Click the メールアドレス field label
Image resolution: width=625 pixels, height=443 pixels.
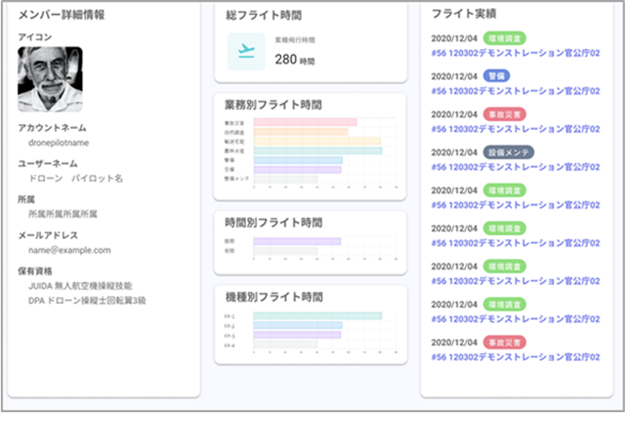click(47, 236)
